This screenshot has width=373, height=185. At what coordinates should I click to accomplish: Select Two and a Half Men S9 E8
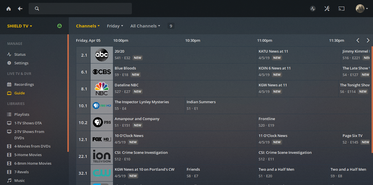coord(350,173)
